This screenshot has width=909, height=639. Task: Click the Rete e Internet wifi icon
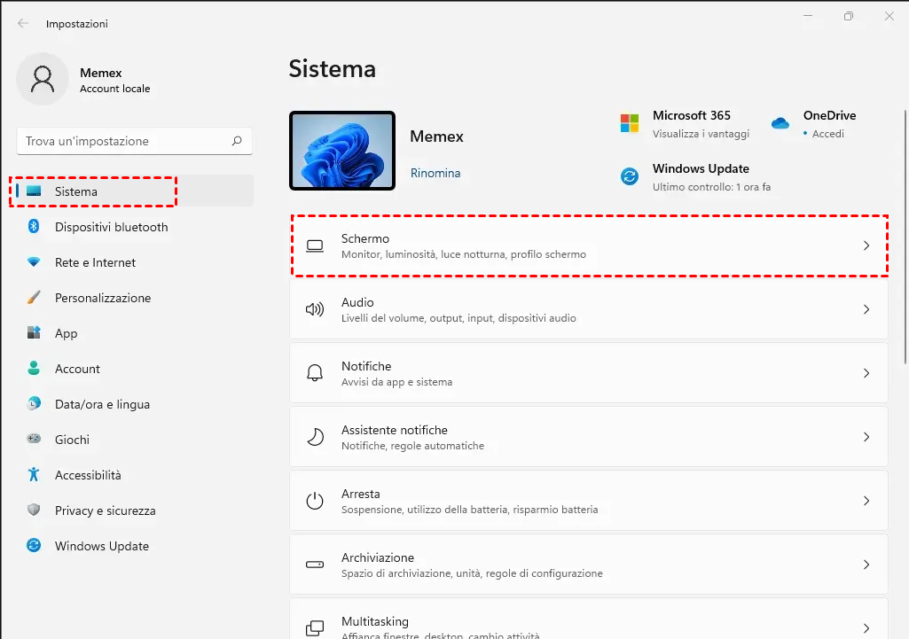pyautogui.click(x=34, y=262)
